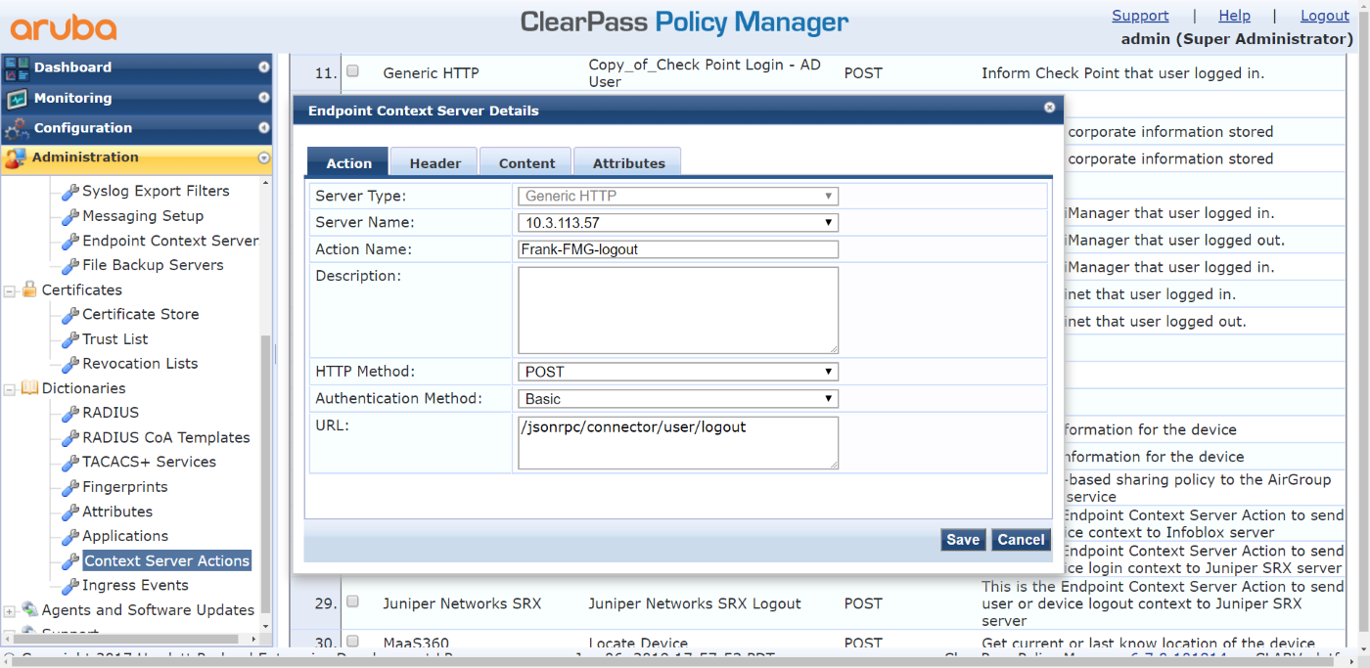This screenshot has height=668, width=1370.
Task: Click the Monitoring section icon
Action: 17,99
